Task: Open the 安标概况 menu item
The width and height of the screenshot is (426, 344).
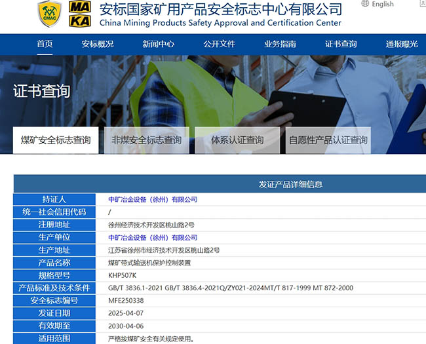Action: coord(98,44)
